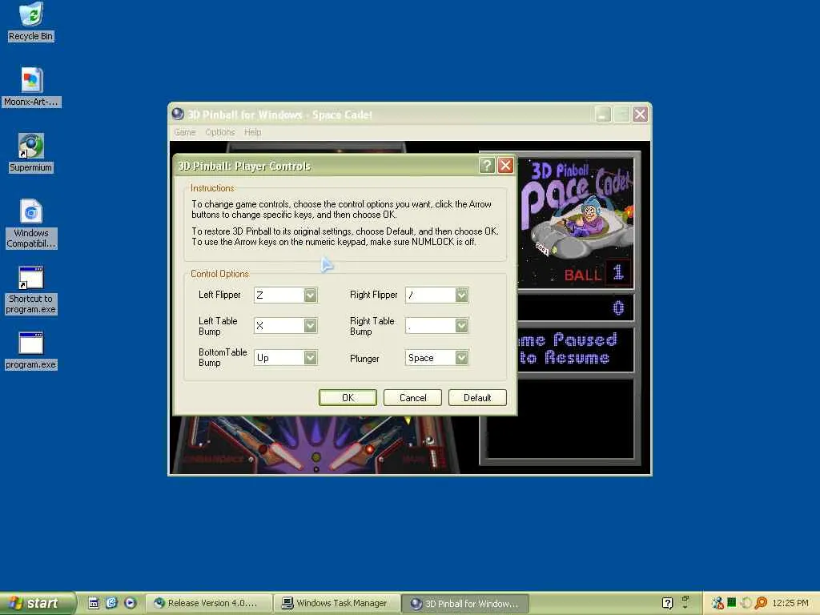Close the Player Controls dialog
Image resolution: width=820 pixels, height=615 pixels.
tap(505, 166)
